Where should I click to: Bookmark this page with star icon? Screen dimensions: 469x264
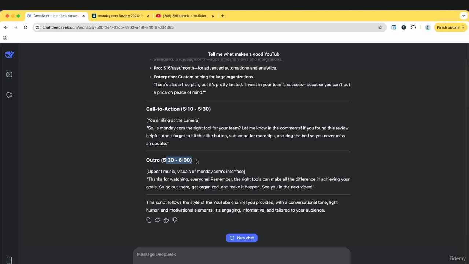point(380,27)
